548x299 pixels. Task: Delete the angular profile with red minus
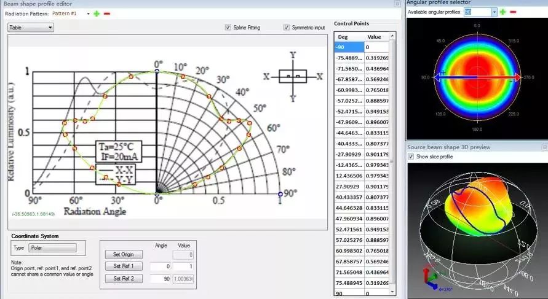pyautogui.click(x=513, y=12)
